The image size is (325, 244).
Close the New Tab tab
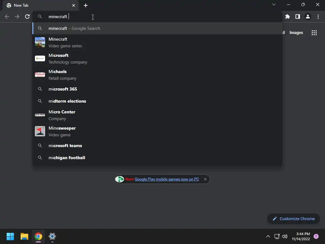pos(74,5)
